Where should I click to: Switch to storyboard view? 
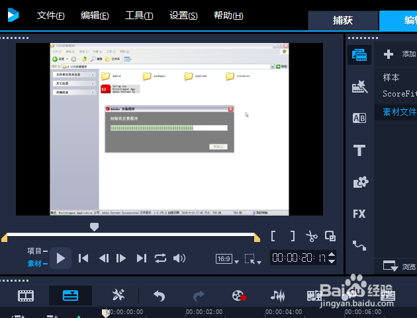[26, 296]
